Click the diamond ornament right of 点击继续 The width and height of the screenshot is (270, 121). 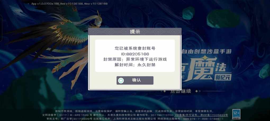pyautogui.click(x=197, y=91)
